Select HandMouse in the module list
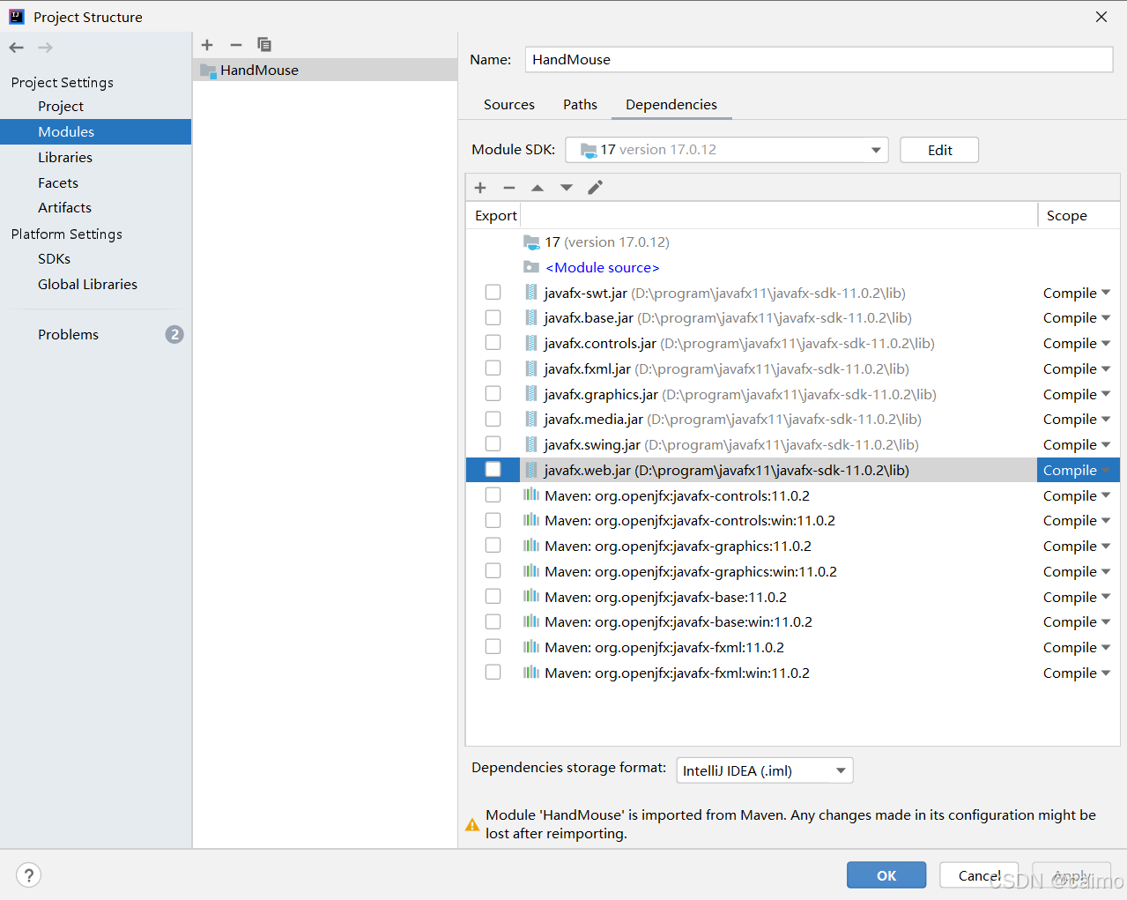 coord(325,71)
